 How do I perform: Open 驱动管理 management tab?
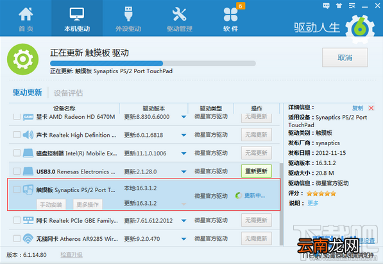180,19
